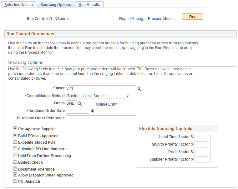Open the Buyer lookup magnifier icon
This screenshot has width=238, height=189.
(x=139, y=88)
